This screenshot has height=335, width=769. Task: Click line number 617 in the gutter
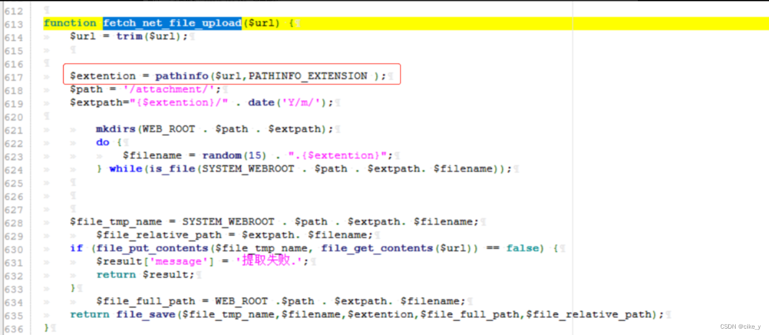click(x=14, y=77)
